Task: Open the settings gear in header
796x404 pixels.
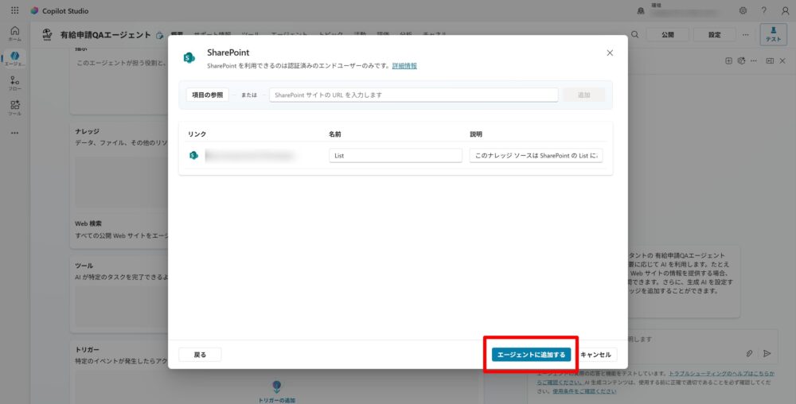Action: click(x=743, y=11)
